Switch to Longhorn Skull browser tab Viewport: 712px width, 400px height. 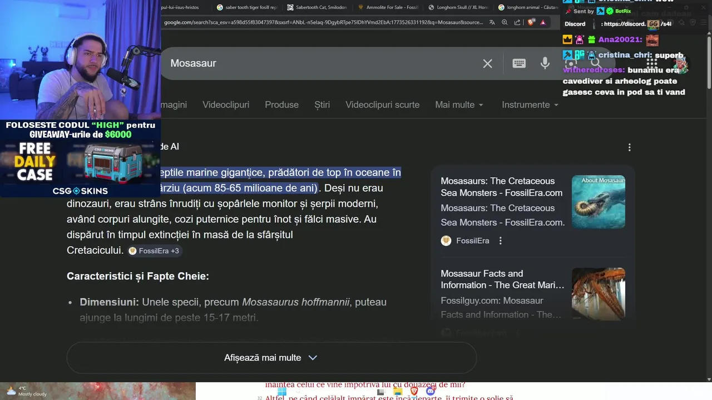pyautogui.click(x=458, y=7)
